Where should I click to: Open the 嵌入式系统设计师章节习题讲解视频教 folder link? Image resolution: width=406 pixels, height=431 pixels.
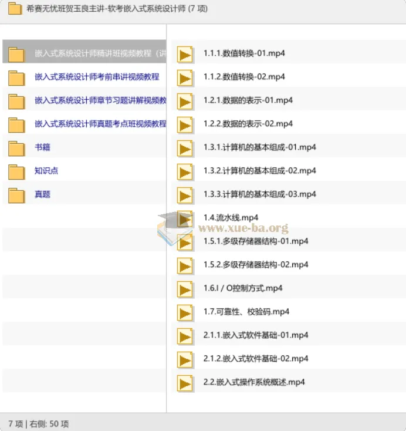[x=100, y=100]
